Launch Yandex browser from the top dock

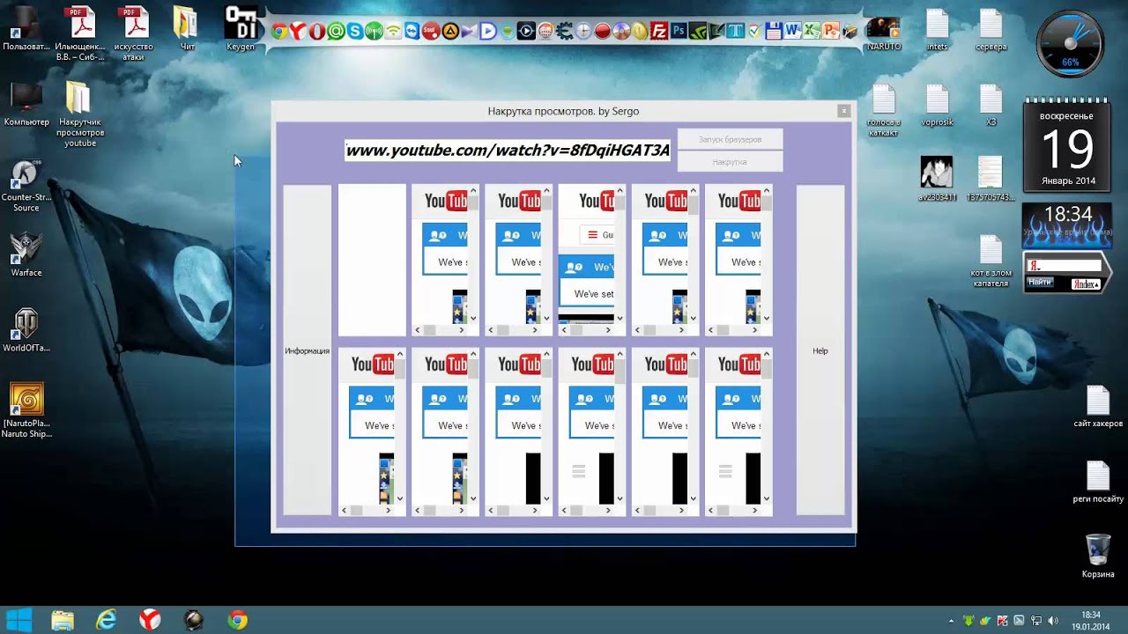click(x=298, y=32)
